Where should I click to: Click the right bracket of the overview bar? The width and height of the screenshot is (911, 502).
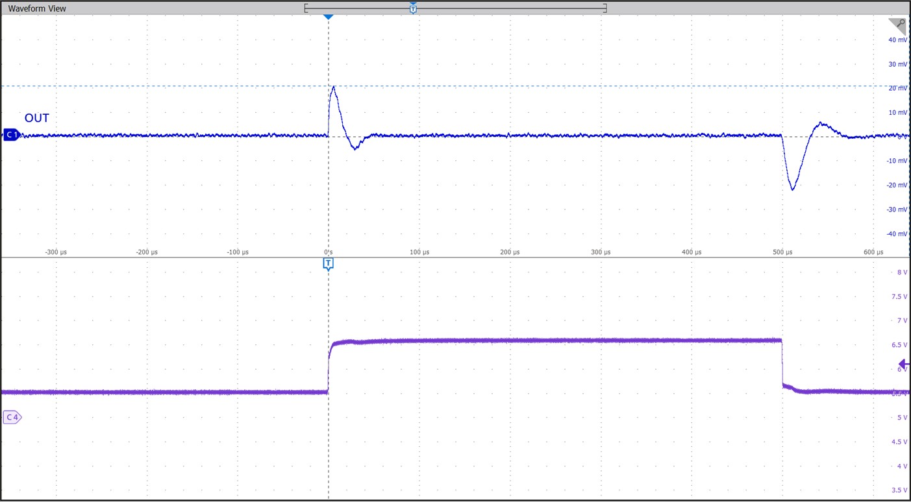pos(605,8)
